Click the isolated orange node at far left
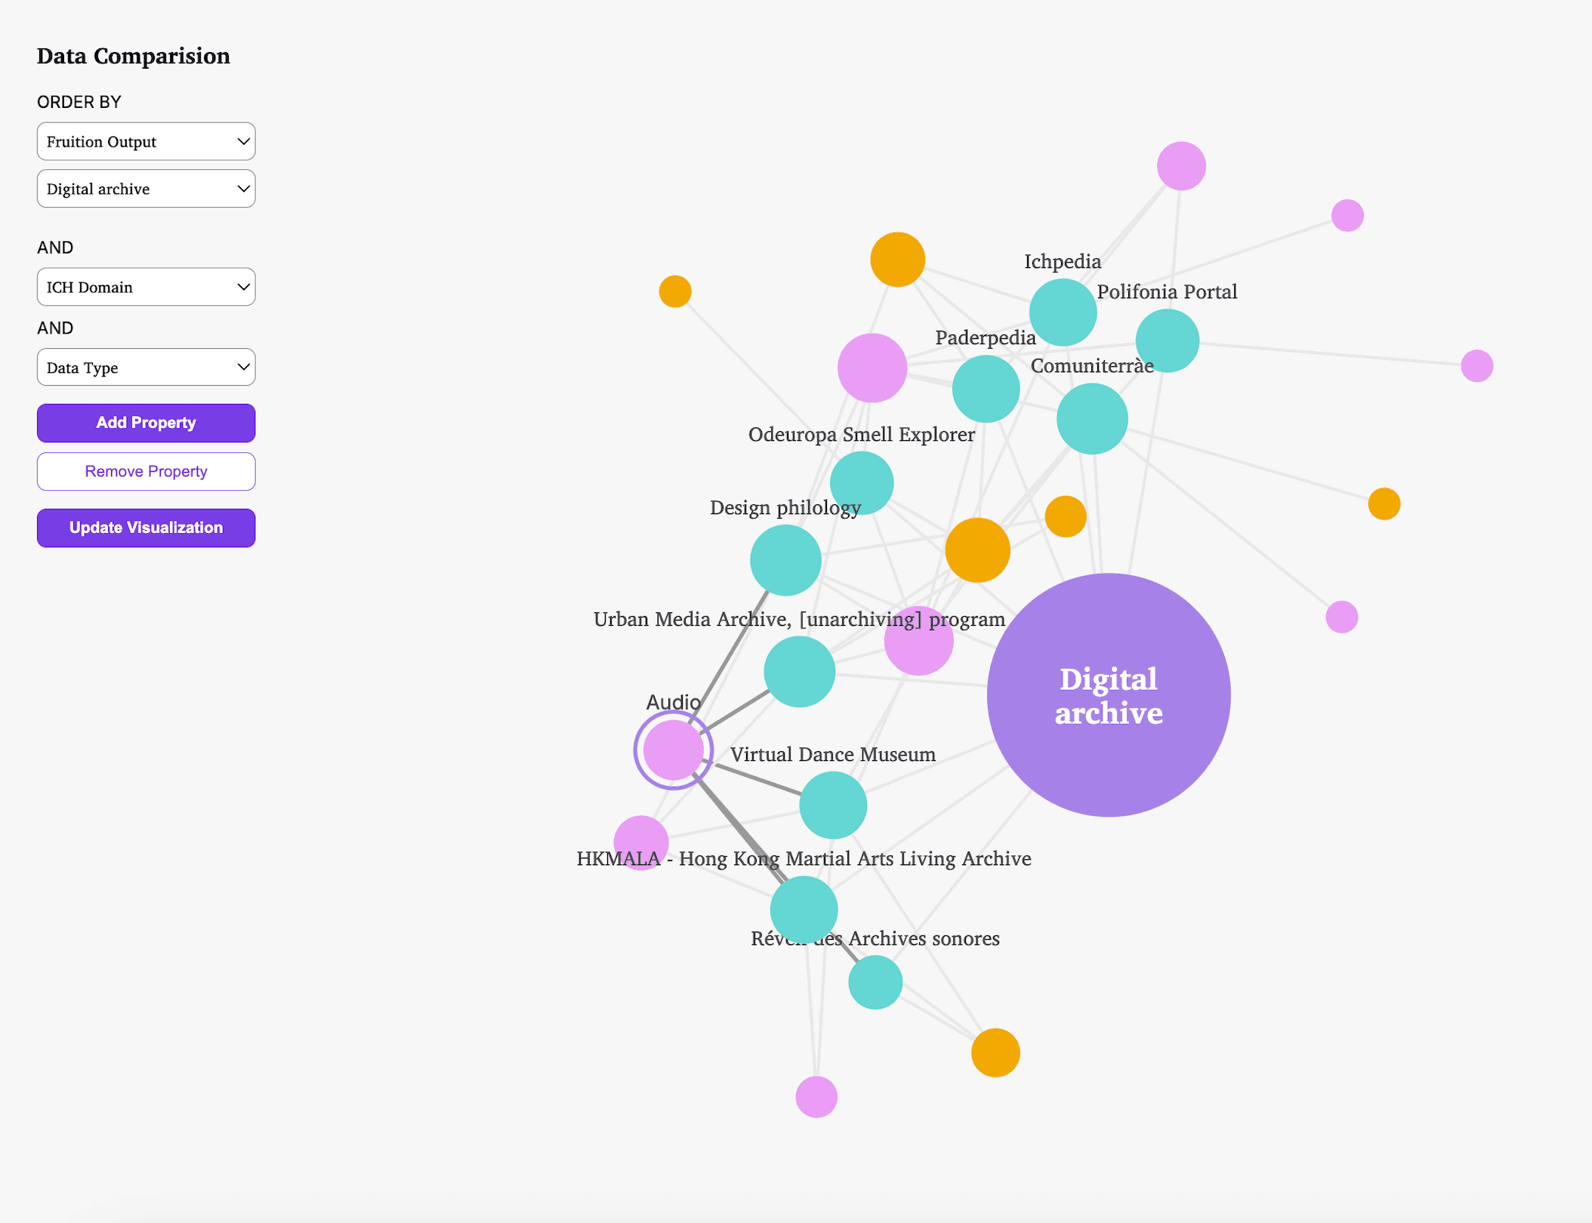1592x1223 pixels. [675, 291]
